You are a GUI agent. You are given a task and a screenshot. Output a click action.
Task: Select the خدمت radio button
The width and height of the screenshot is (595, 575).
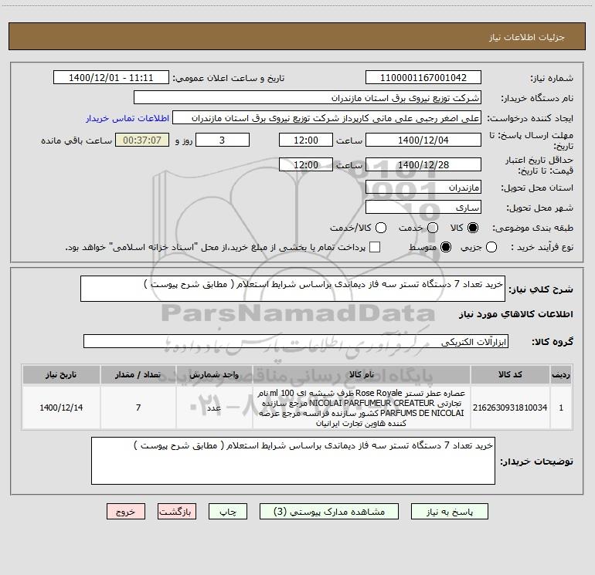coord(433,228)
